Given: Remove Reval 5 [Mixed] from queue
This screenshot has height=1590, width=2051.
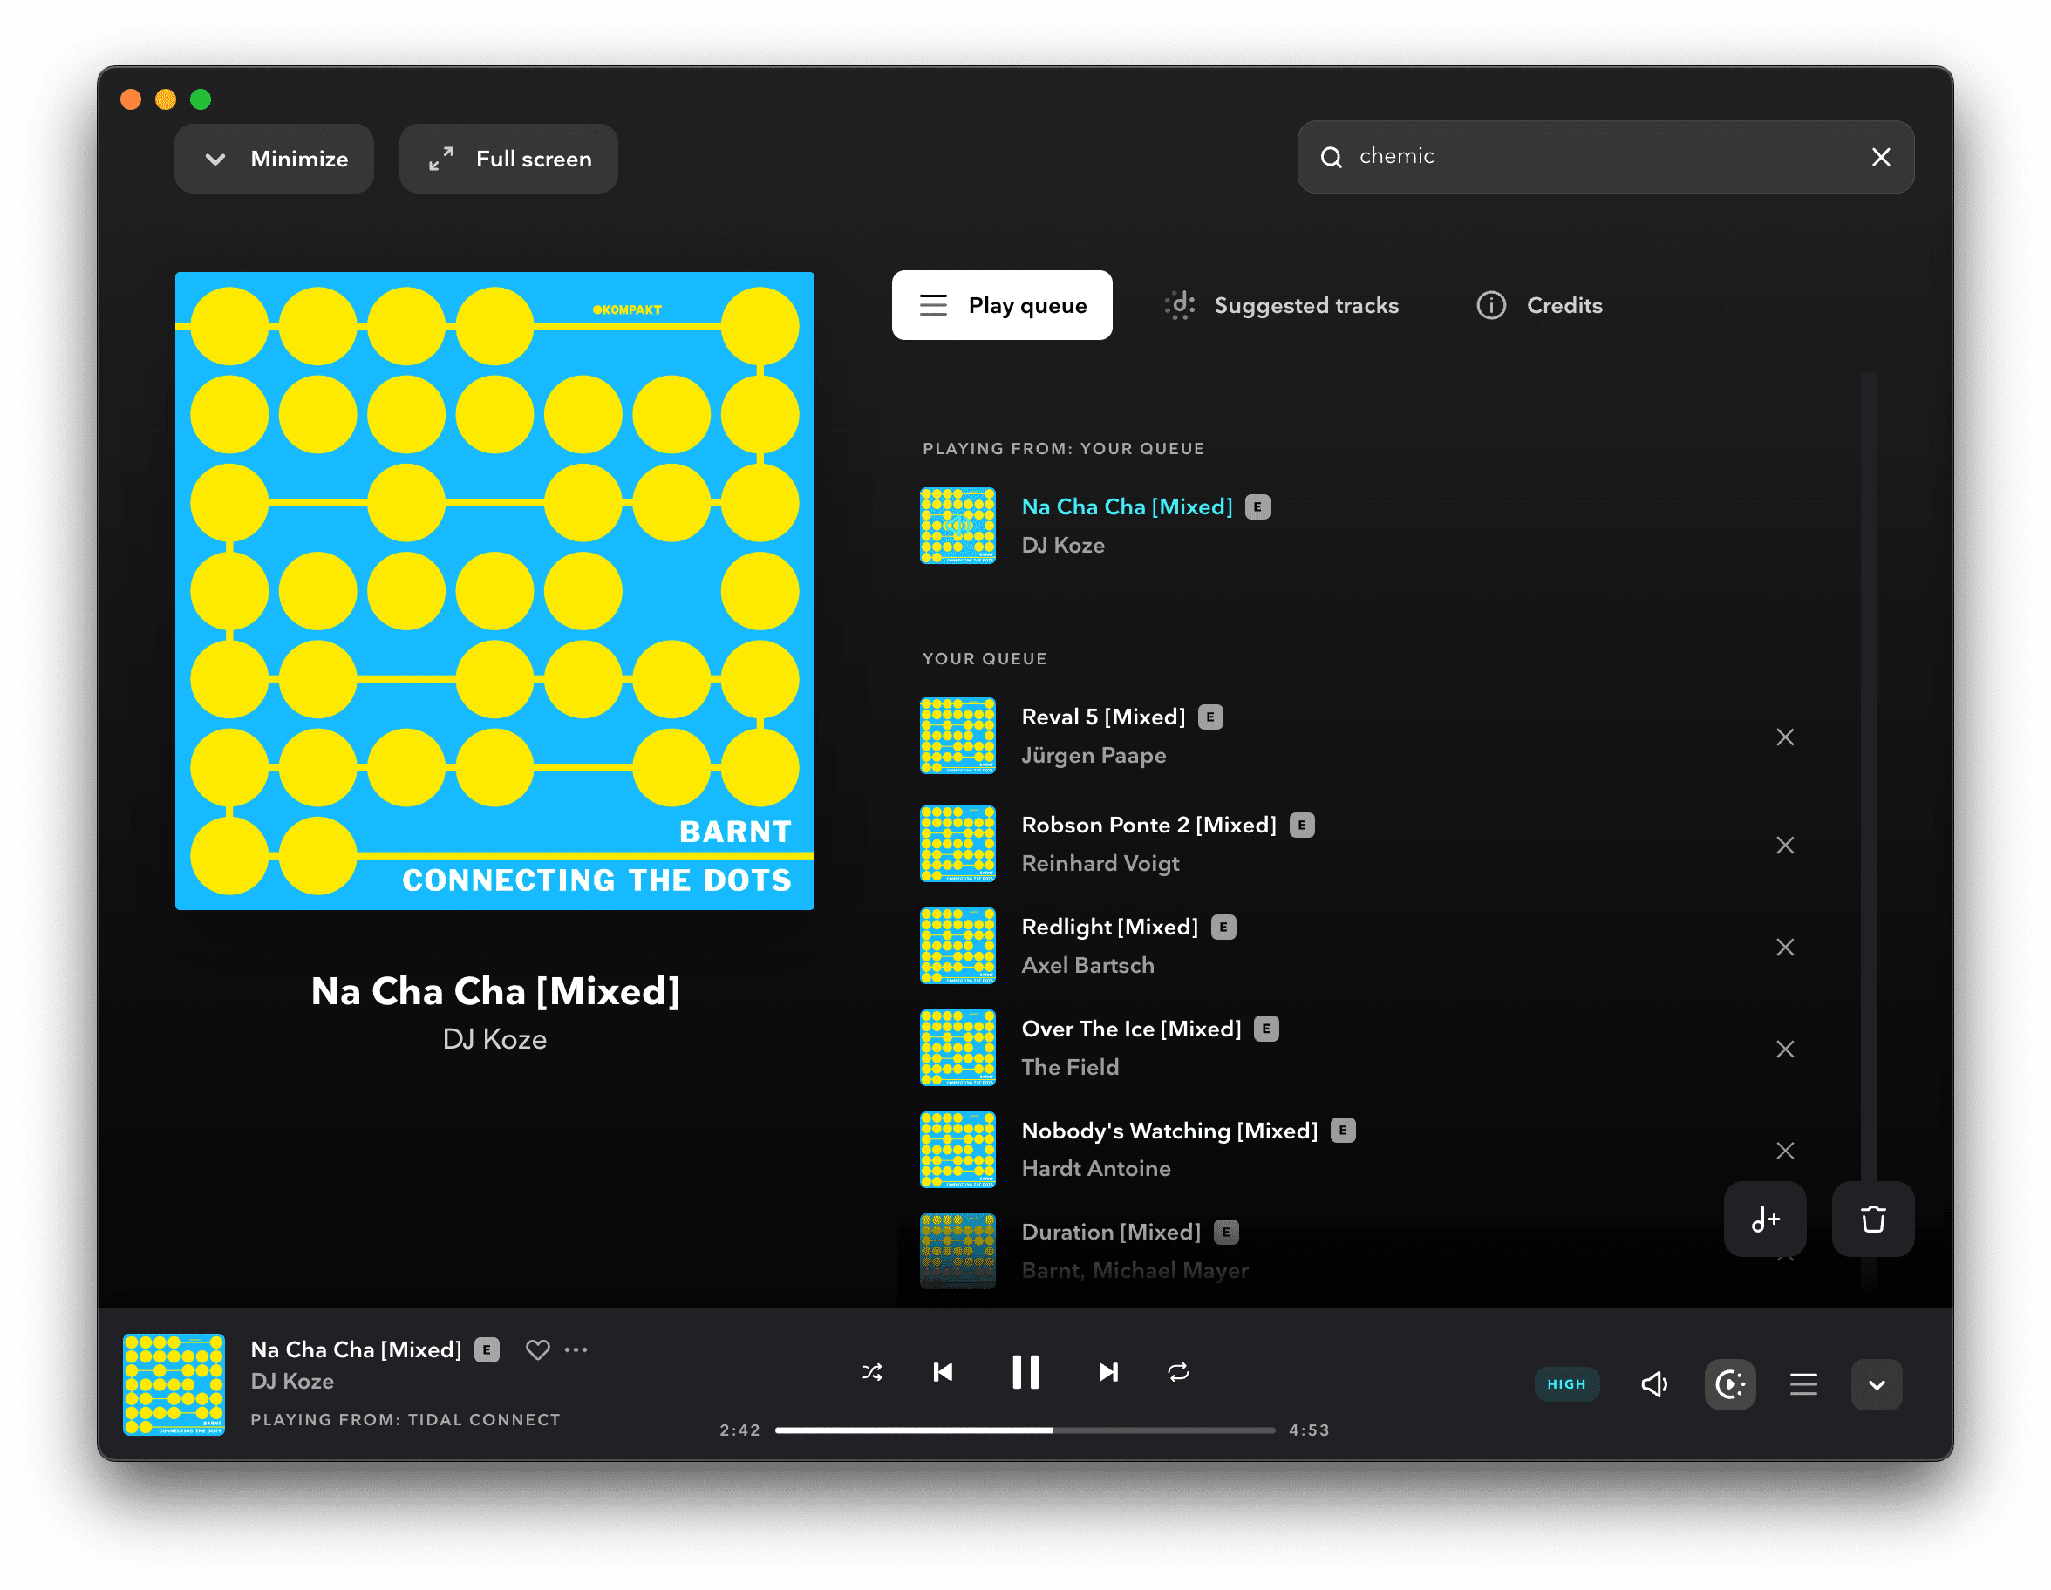Looking at the screenshot, I should [1785, 737].
